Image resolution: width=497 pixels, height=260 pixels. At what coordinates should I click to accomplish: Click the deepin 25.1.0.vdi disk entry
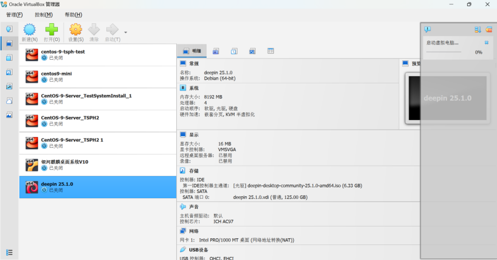270,197
